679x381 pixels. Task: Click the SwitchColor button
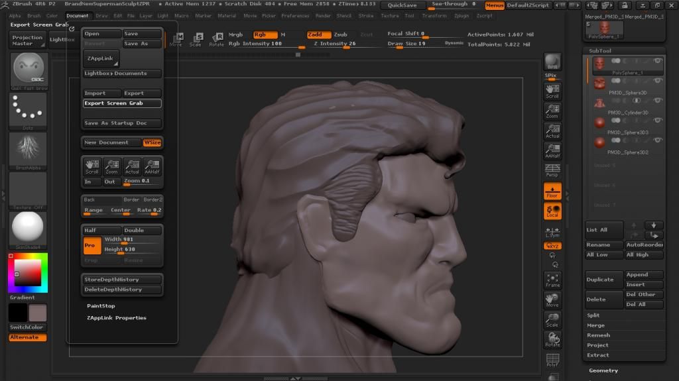click(x=27, y=327)
